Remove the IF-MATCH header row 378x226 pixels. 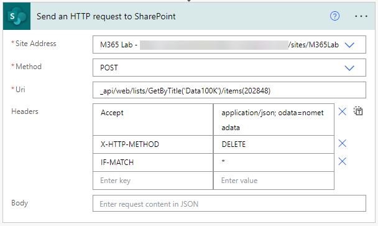click(x=343, y=161)
